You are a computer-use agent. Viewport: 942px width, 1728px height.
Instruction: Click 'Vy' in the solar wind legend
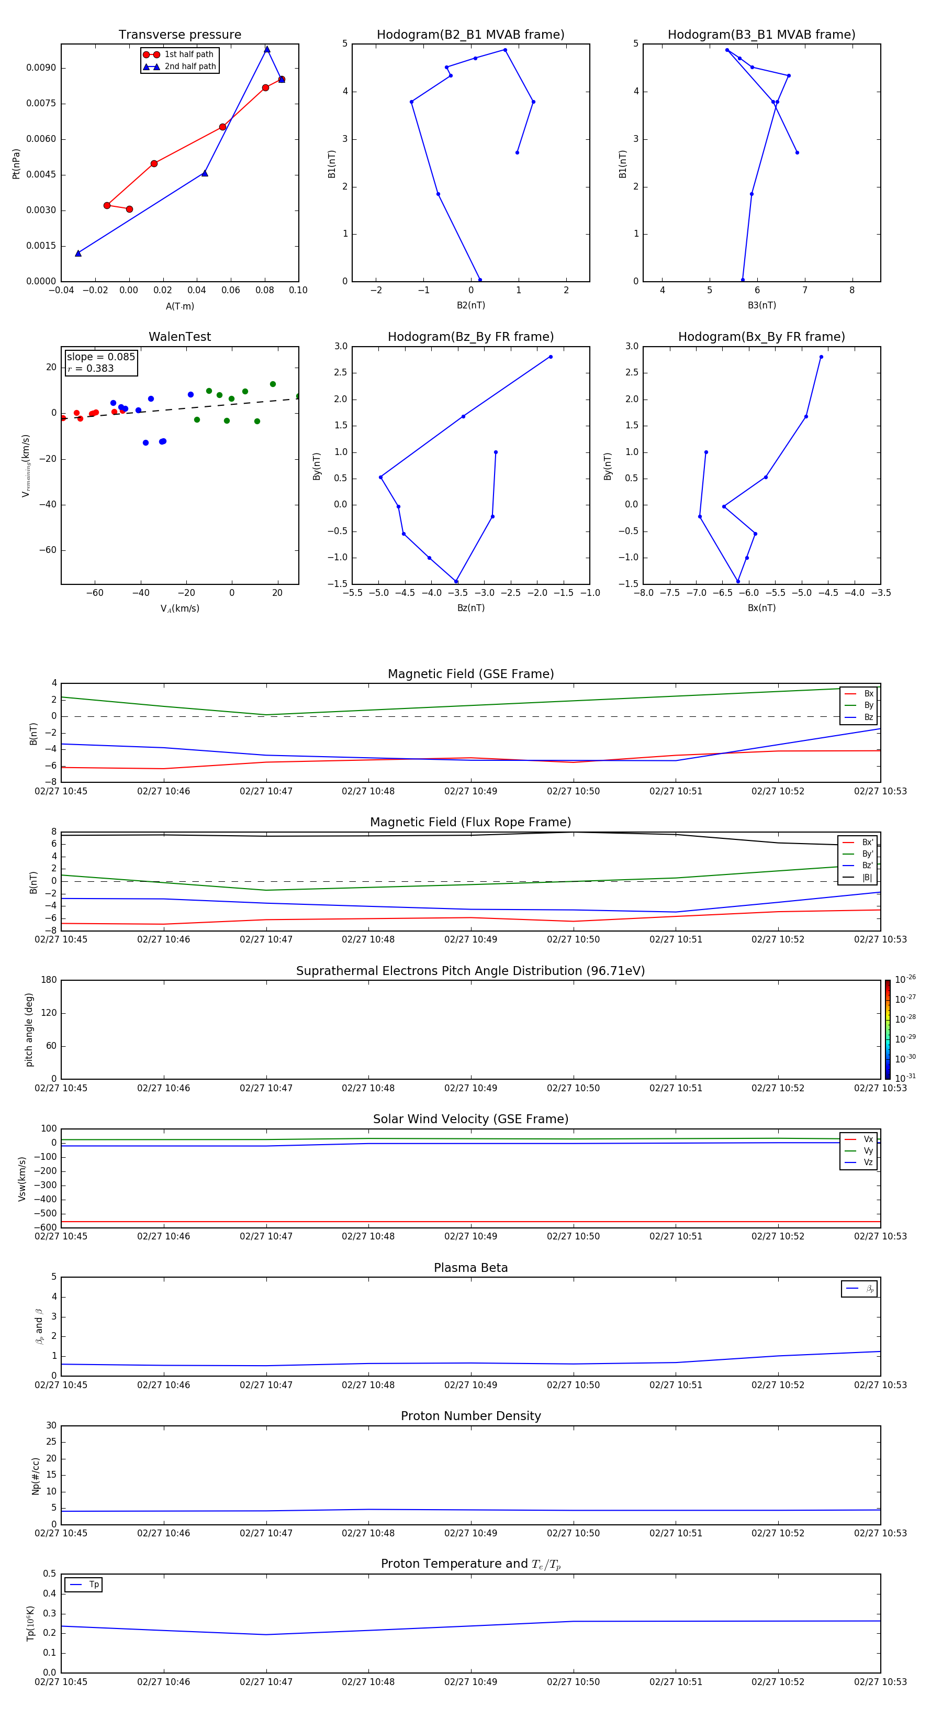[868, 1150]
